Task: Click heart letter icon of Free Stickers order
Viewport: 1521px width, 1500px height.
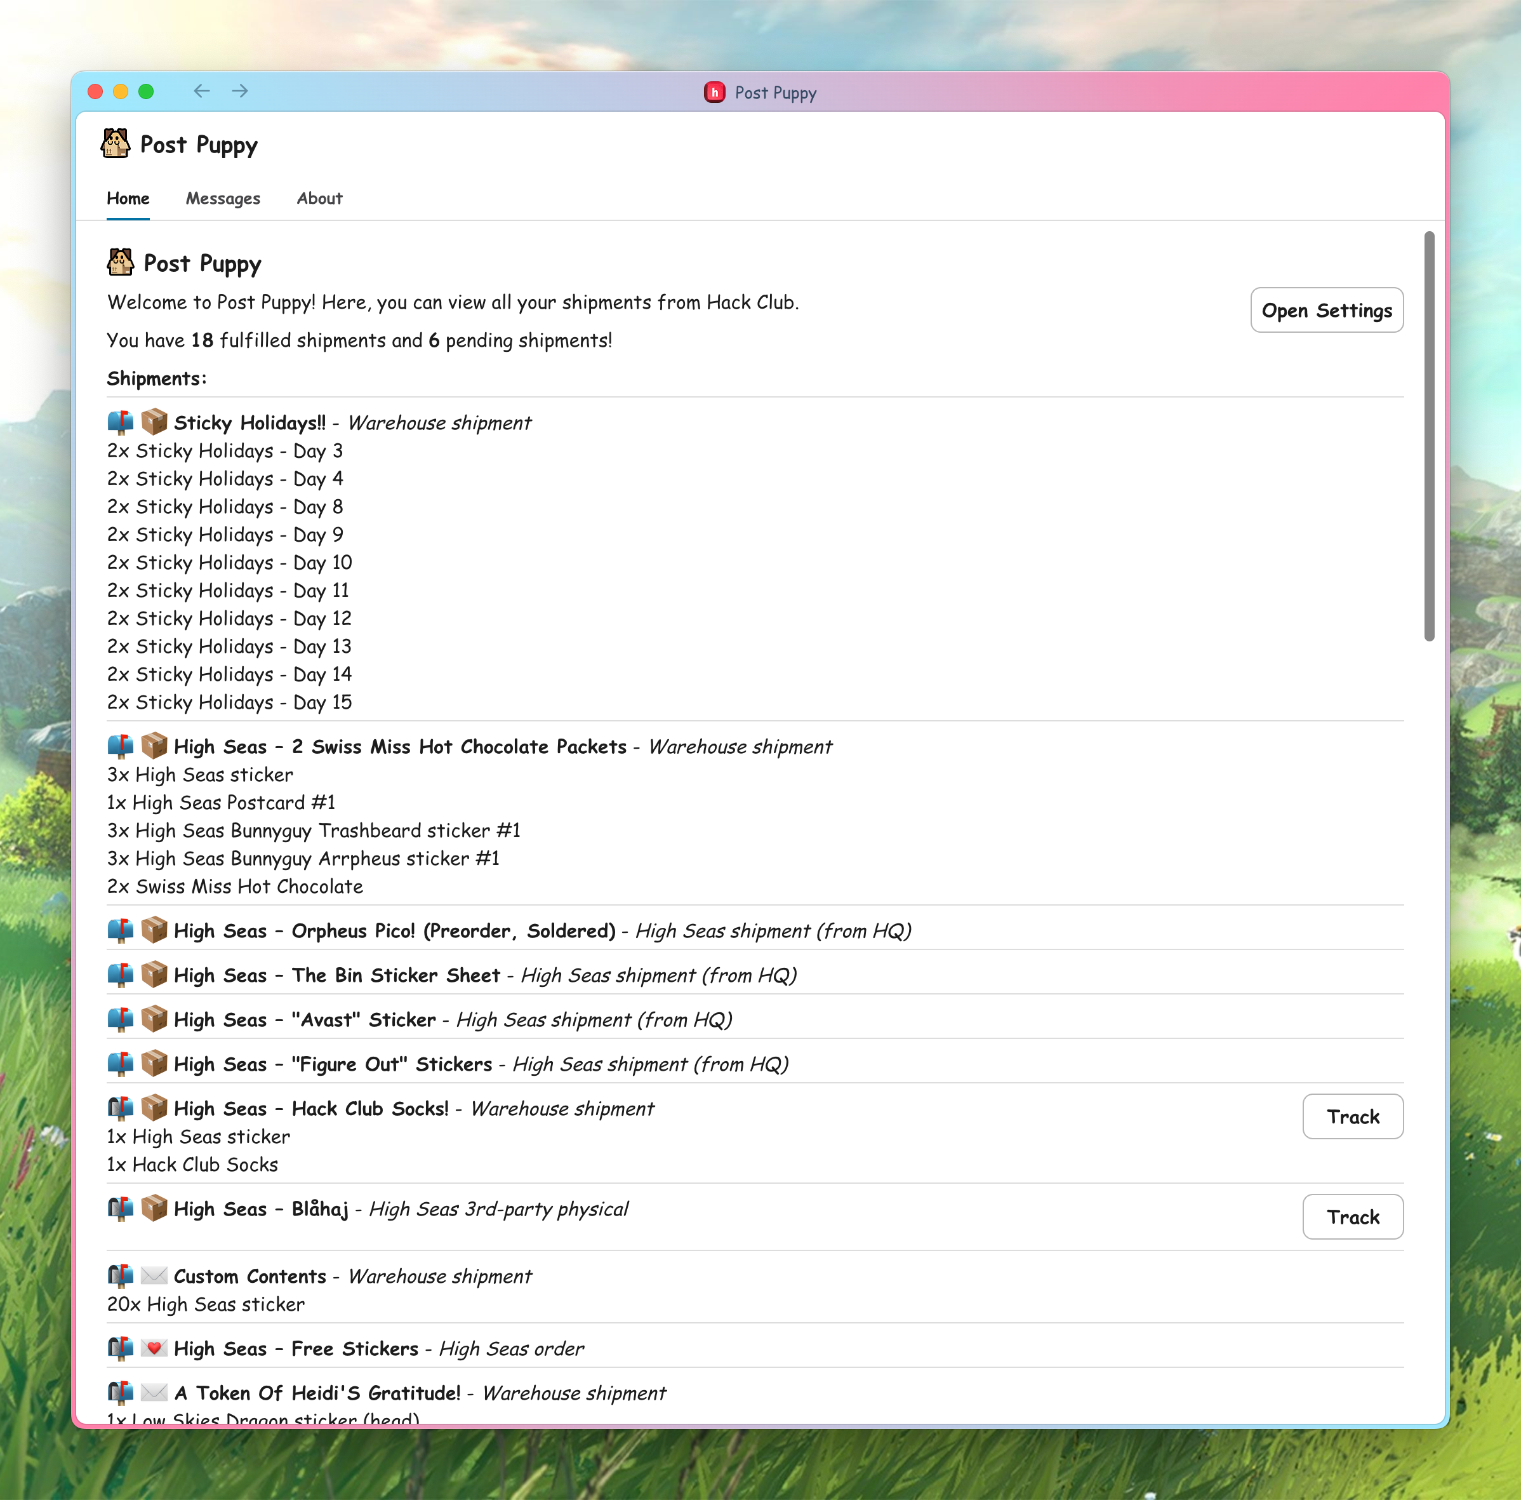Action: pyautogui.click(x=154, y=1348)
